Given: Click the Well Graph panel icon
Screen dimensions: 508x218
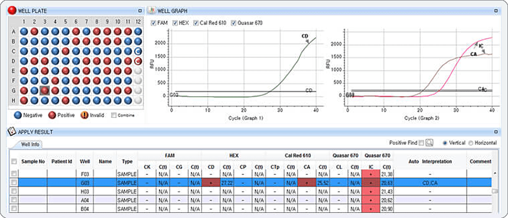Looking at the screenshot, I should tap(151, 11).
